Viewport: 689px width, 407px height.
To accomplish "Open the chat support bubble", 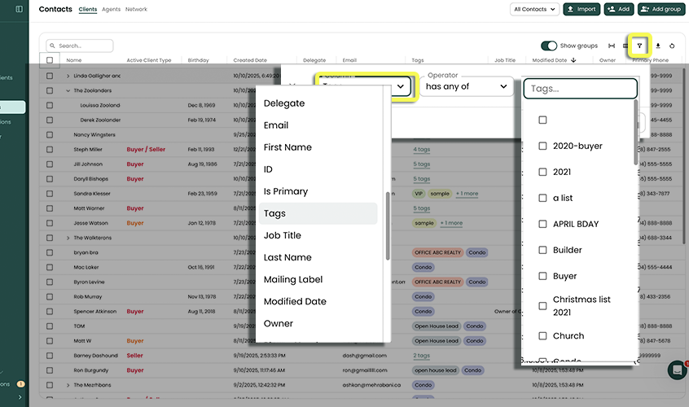I will point(677,370).
